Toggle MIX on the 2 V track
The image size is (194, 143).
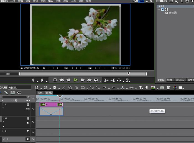[28, 109]
